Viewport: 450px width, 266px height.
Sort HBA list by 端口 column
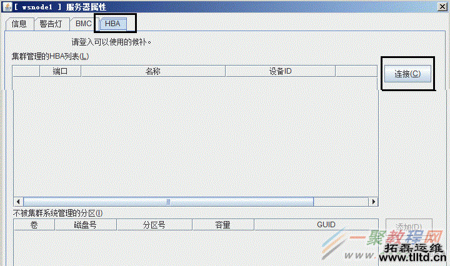pos(60,71)
